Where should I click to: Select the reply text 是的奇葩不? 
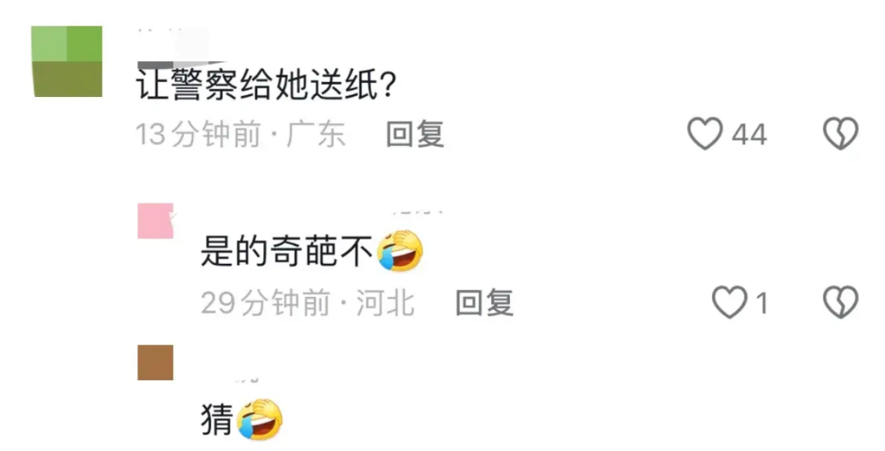[287, 252]
